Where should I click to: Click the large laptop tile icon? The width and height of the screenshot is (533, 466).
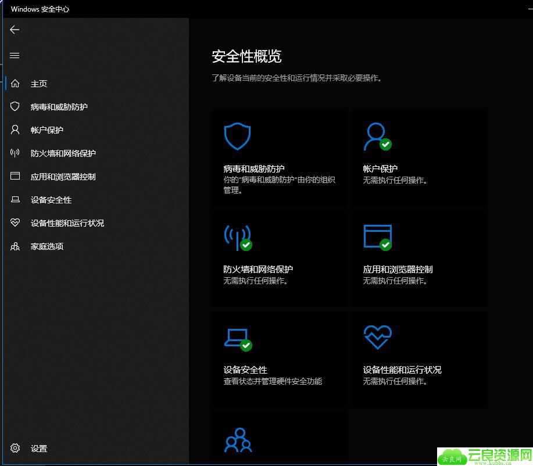[238, 339]
